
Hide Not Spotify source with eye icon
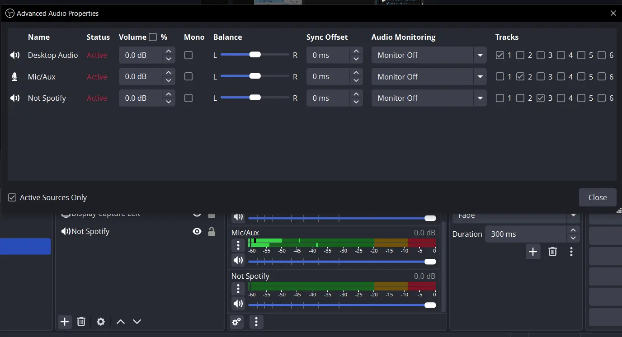click(197, 231)
